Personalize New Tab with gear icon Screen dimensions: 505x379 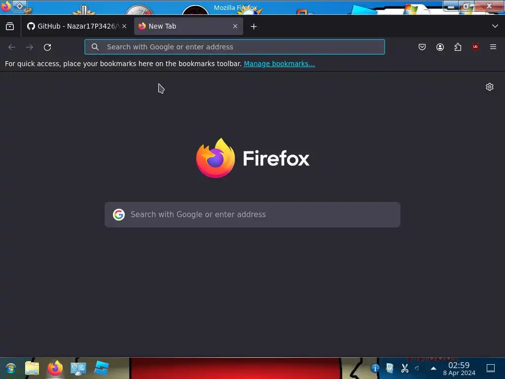(x=490, y=87)
